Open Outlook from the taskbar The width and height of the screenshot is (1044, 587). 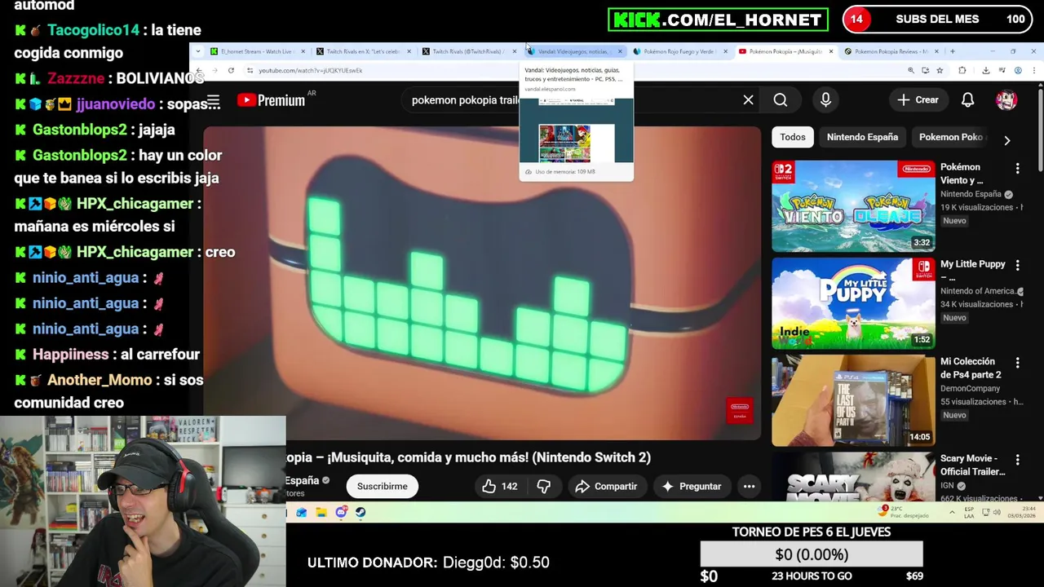302,512
